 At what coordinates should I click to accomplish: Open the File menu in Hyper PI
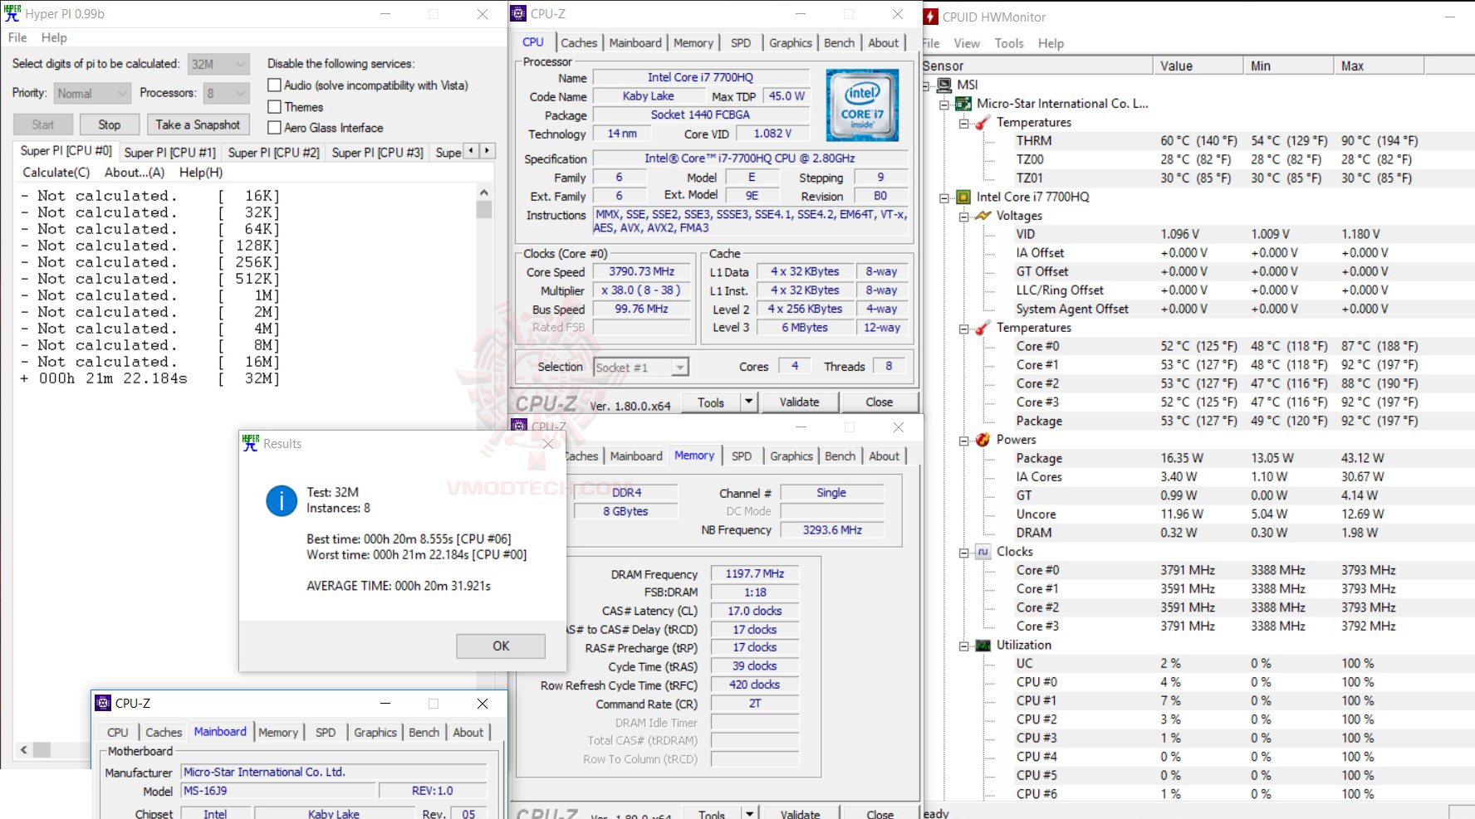coord(17,37)
